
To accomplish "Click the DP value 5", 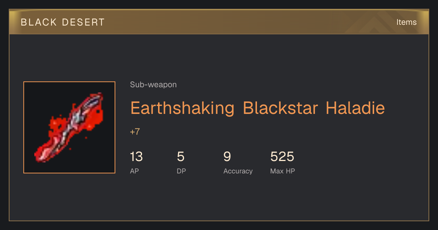I will 181,157.
